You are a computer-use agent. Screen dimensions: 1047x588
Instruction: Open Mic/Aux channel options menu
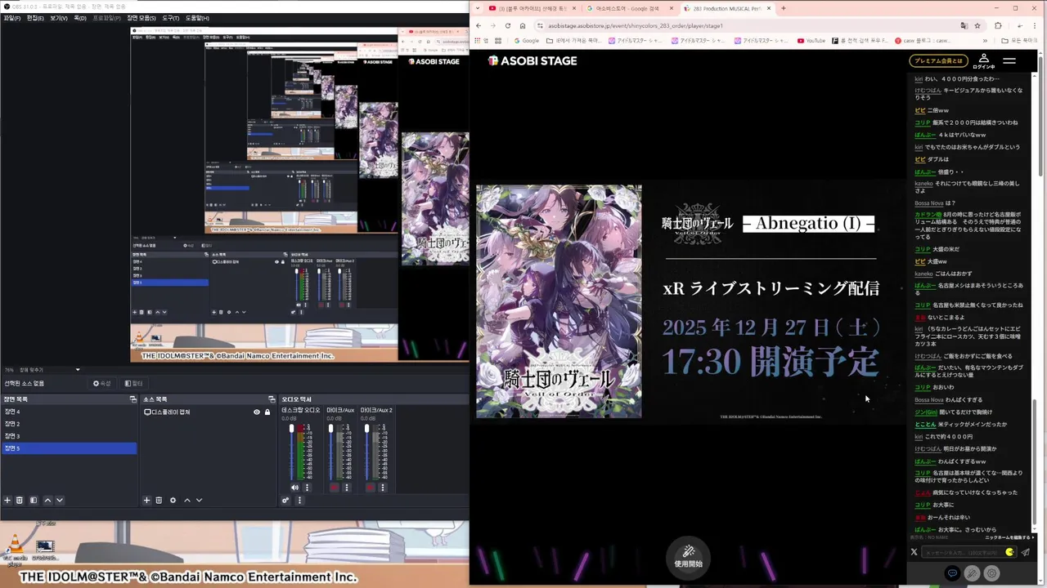coord(347,488)
